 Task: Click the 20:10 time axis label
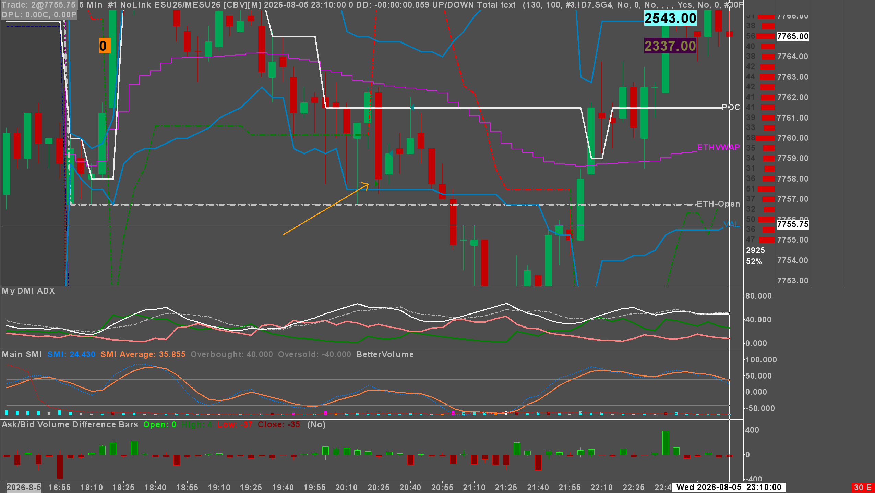tap(346, 487)
